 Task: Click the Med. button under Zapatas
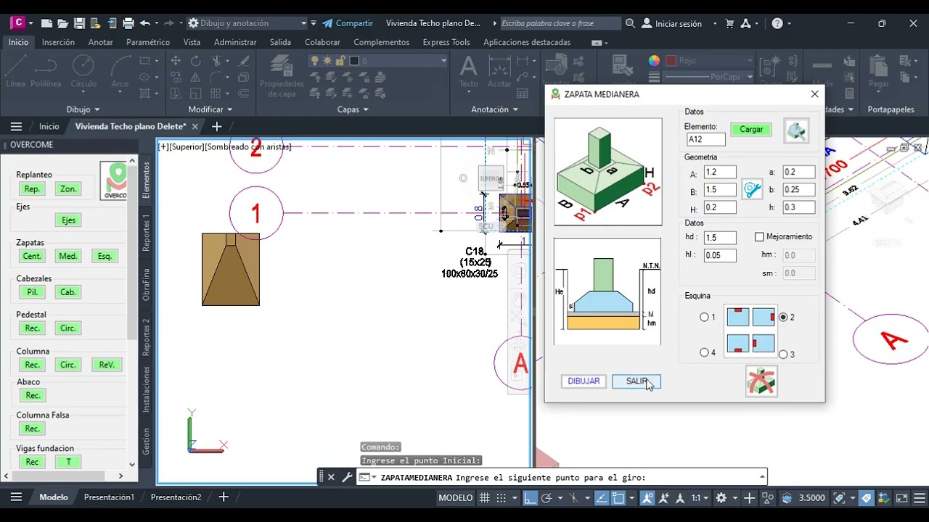tap(68, 256)
